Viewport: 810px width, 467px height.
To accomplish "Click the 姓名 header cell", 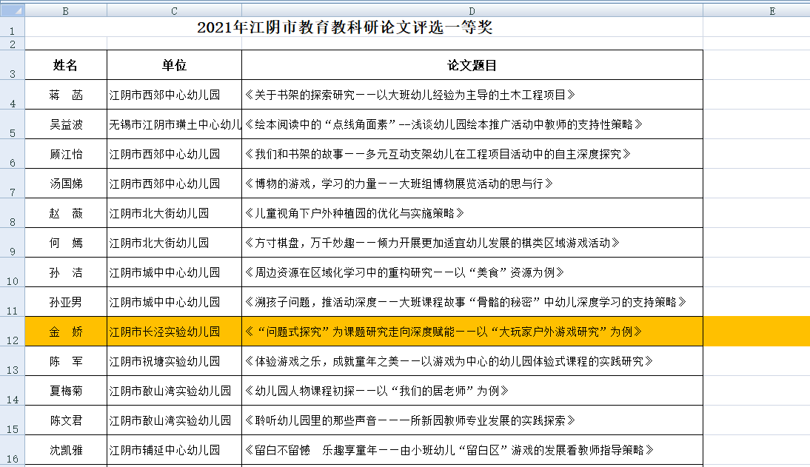I will coord(66,65).
